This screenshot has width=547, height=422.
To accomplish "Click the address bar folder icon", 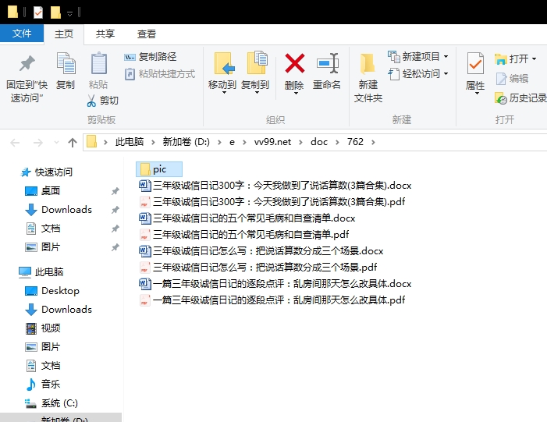I will [x=91, y=142].
